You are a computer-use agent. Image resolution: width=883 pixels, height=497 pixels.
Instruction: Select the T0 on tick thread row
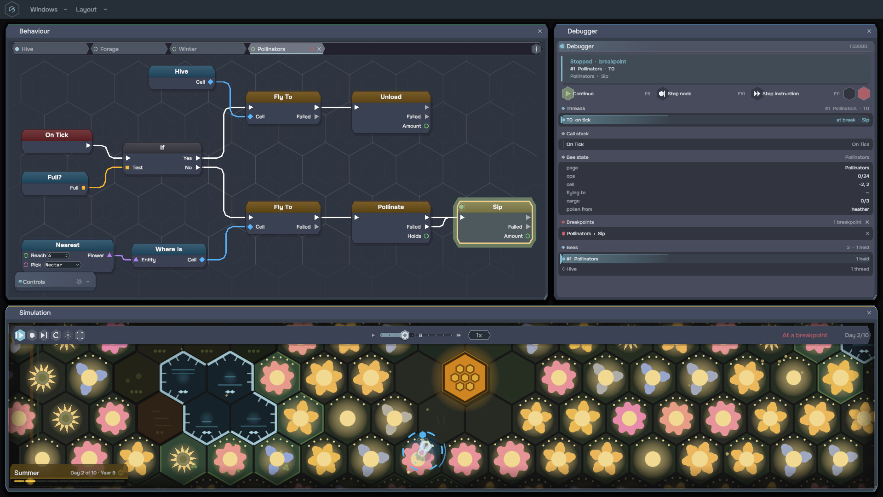tap(716, 120)
